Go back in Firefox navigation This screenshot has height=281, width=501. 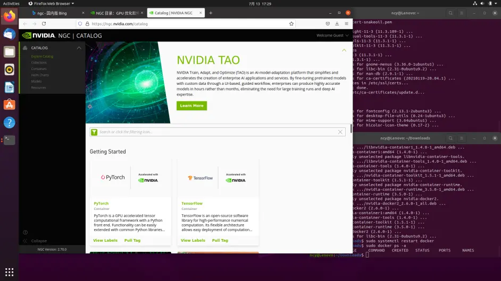tap(25, 24)
